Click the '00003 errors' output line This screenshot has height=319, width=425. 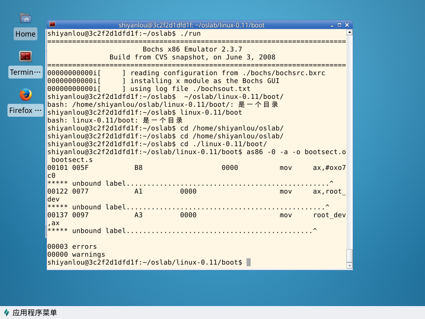[72, 247]
